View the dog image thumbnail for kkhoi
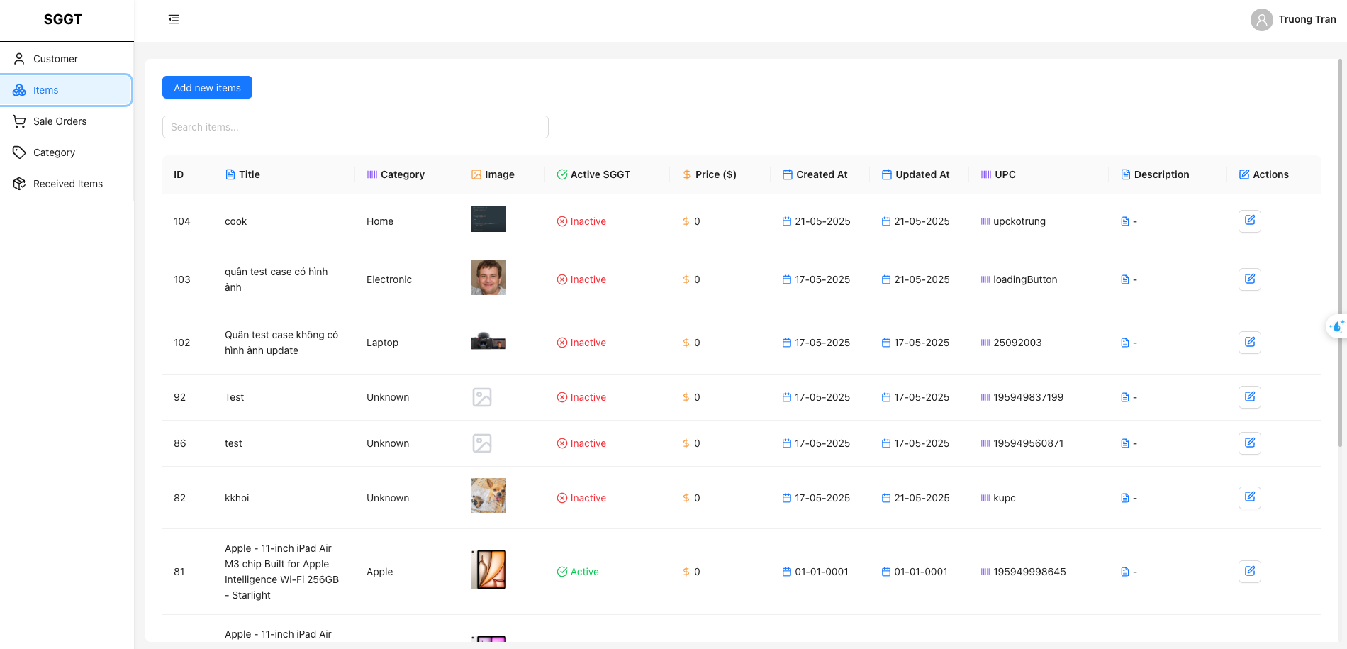The height and width of the screenshot is (649, 1347). point(488,495)
